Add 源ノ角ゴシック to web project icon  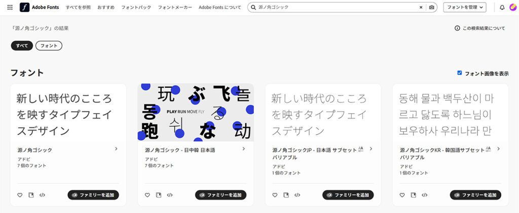pyautogui.click(x=31, y=195)
